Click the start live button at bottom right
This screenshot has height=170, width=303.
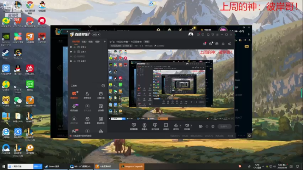pyautogui.click(x=225, y=127)
